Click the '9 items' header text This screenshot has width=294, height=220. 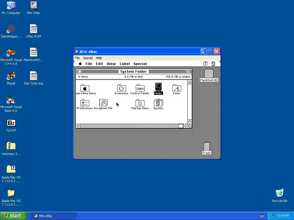coord(83,77)
